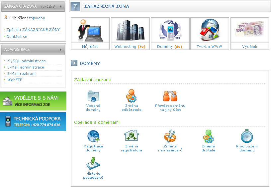Viewport: 271px width, 187px height.
Task: Go to Zpět do ZÁKAZNICKÉ ZÓNY link
Action: click(x=33, y=30)
